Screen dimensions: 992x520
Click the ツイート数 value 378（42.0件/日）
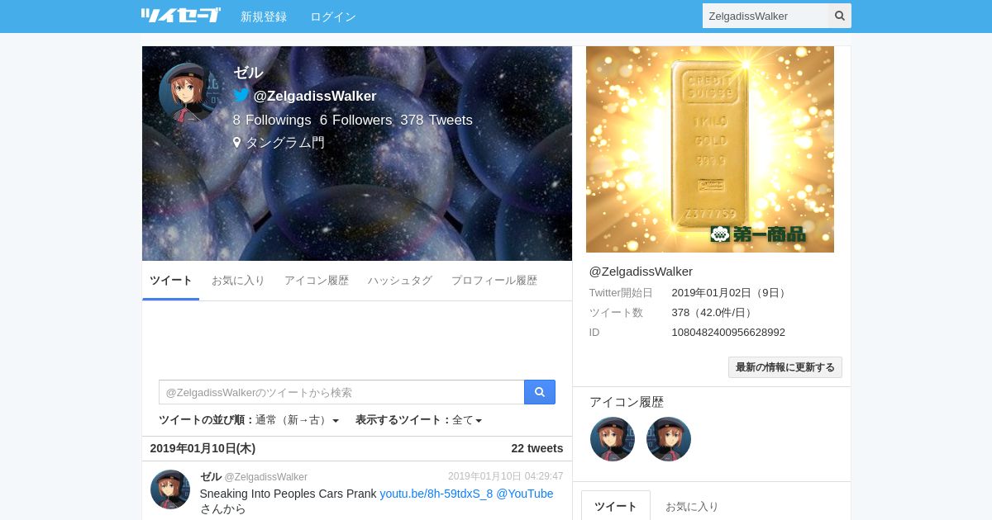pos(714,313)
